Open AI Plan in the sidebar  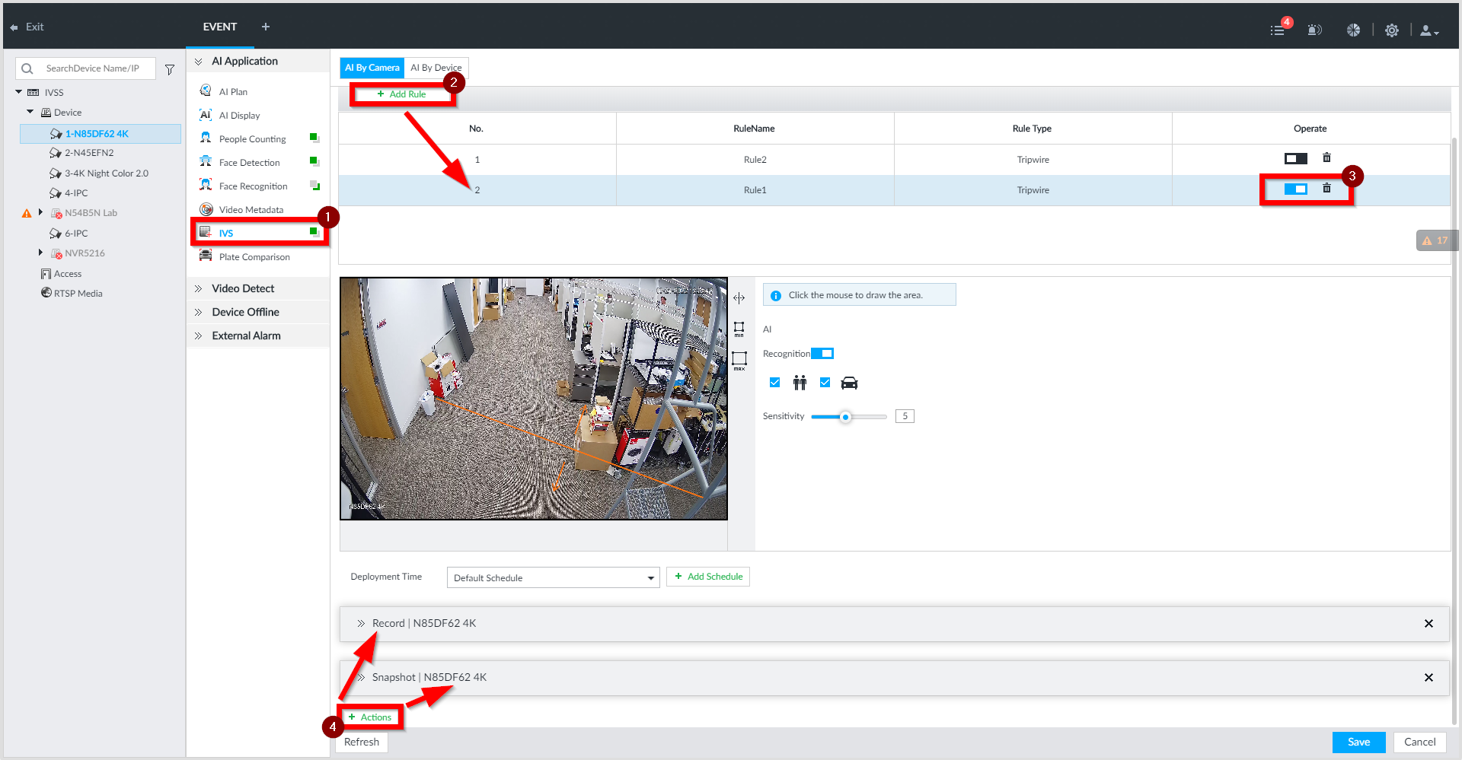233,91
